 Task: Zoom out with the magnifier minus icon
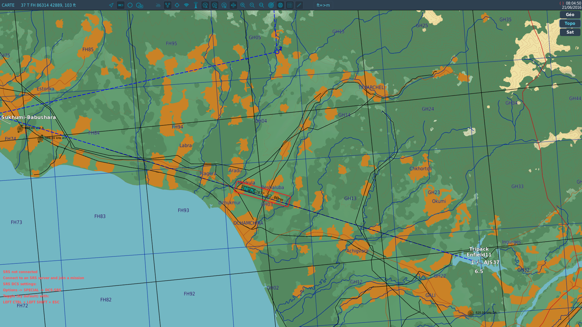pos(252,5)
